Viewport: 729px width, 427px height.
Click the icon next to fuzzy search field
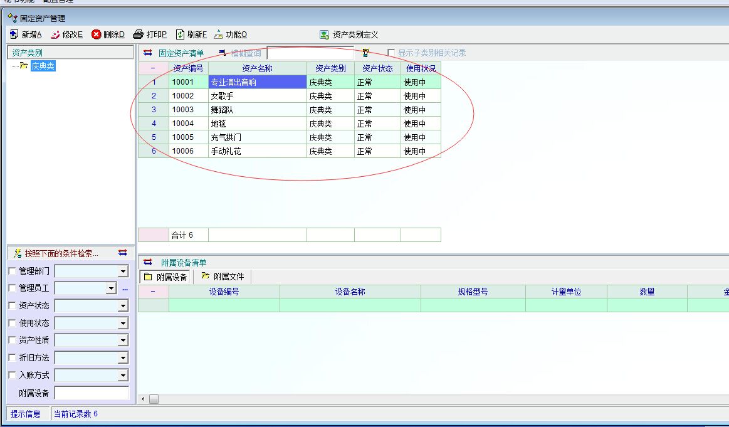[365, 53]
